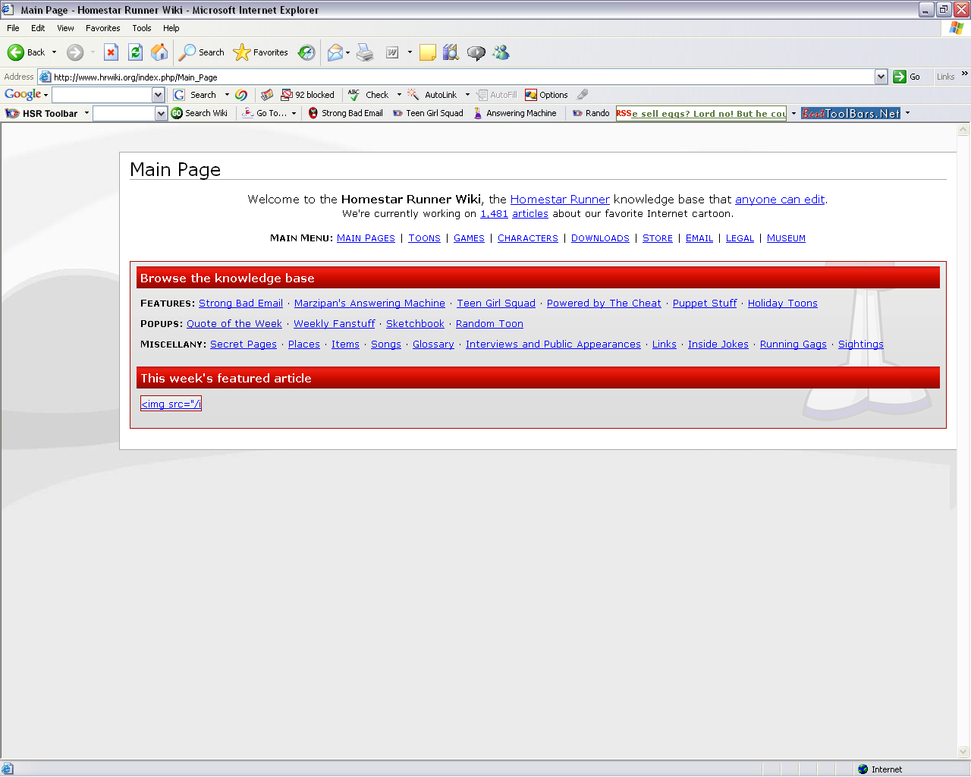Go back with the green Back arrow

[x=26, y=52]
